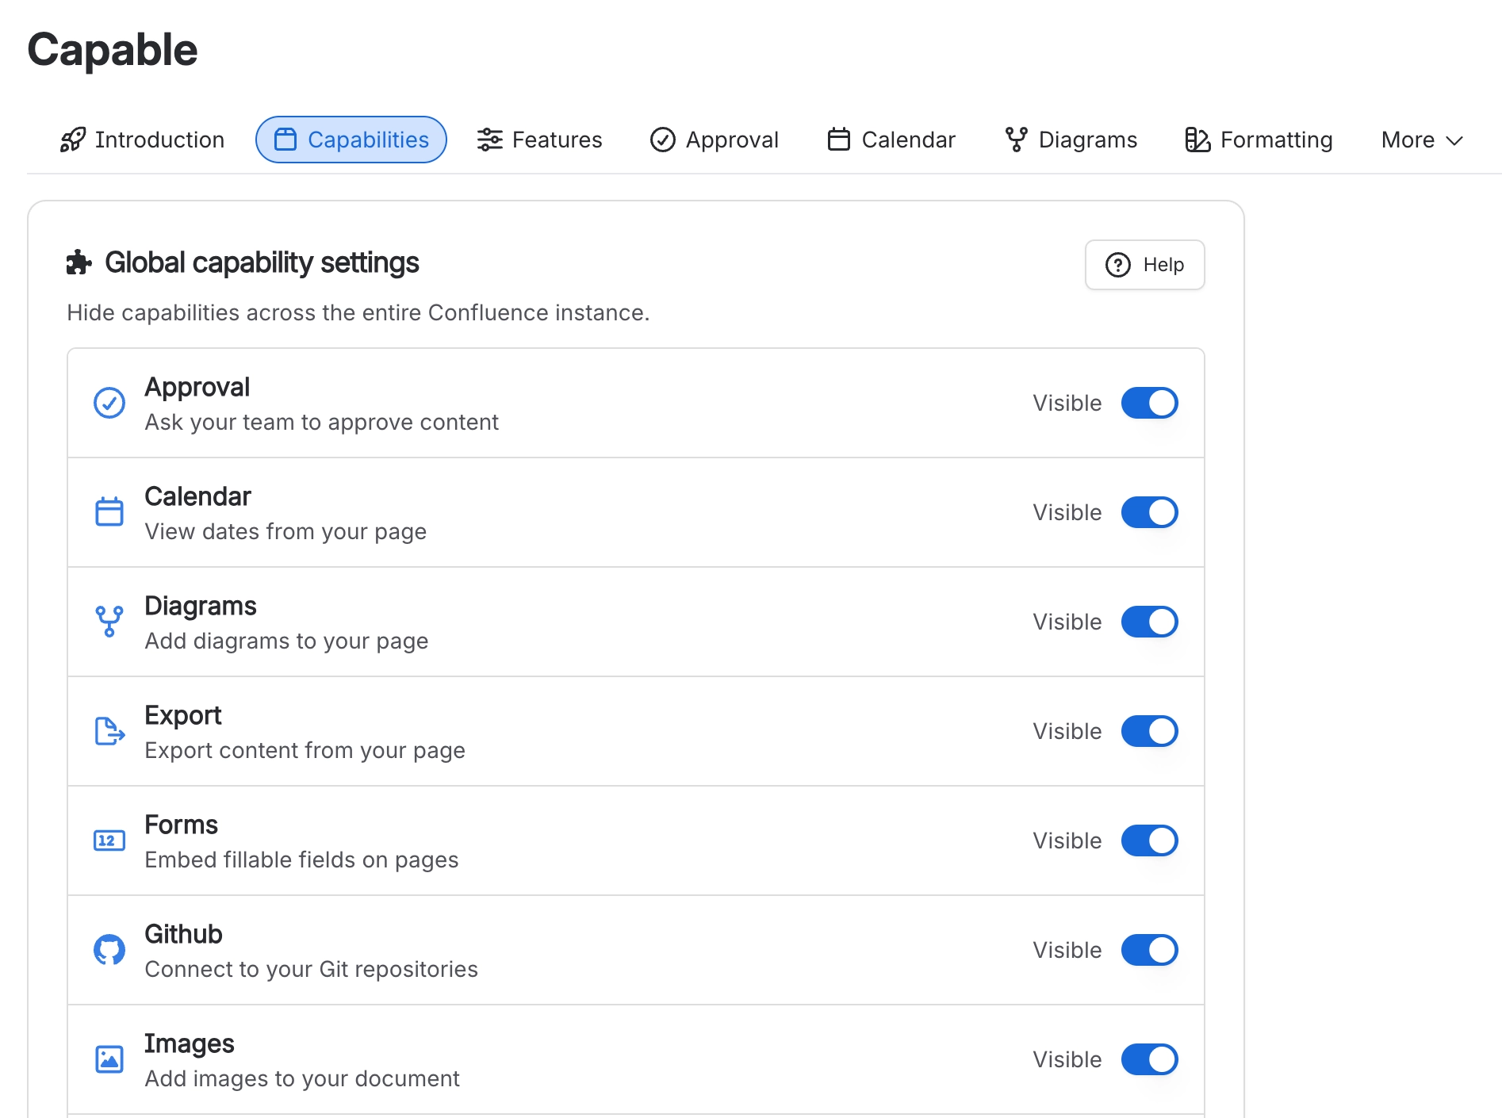
Task: Open the Calendar tab
Action: [x=891, y=140]
